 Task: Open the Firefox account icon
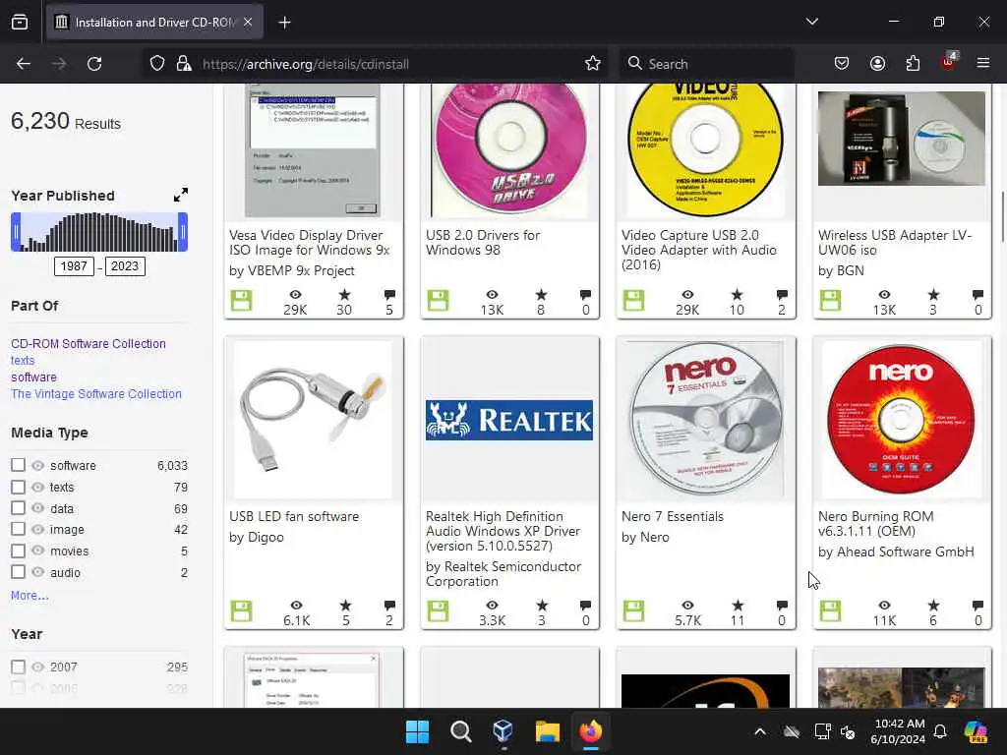(x=877, y=63)
